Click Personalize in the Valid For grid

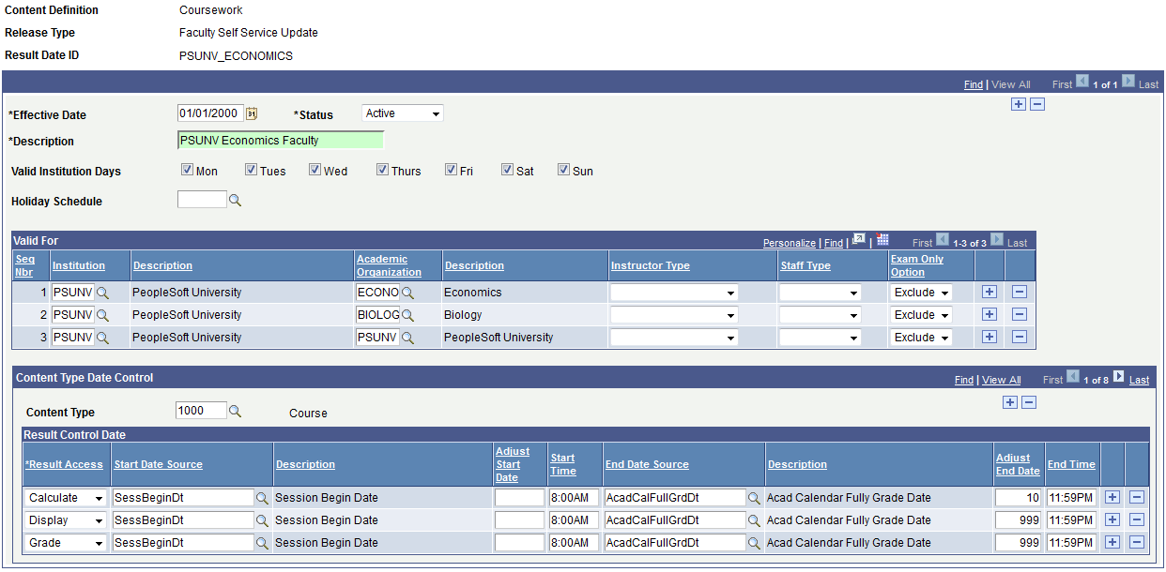pos(789,242)
